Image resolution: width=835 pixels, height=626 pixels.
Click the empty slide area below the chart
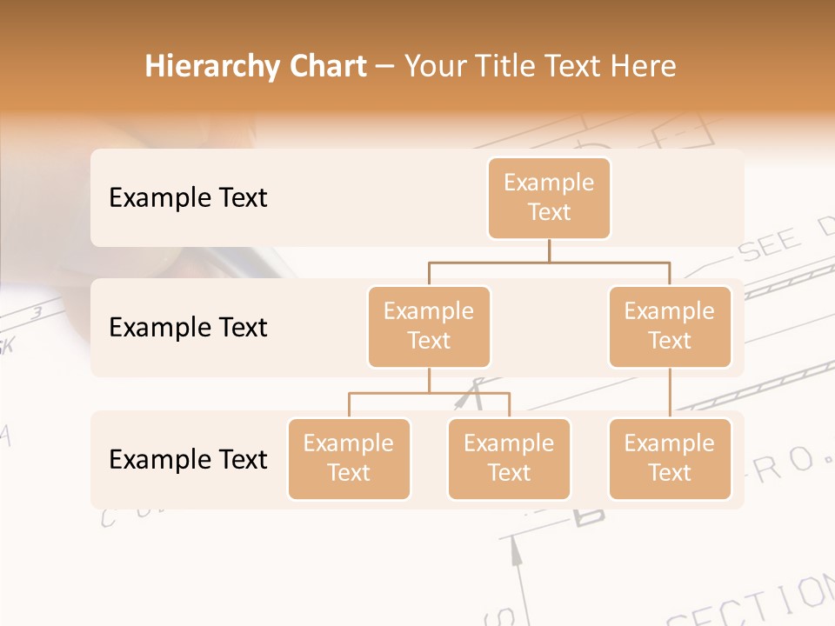click(417, 565)
